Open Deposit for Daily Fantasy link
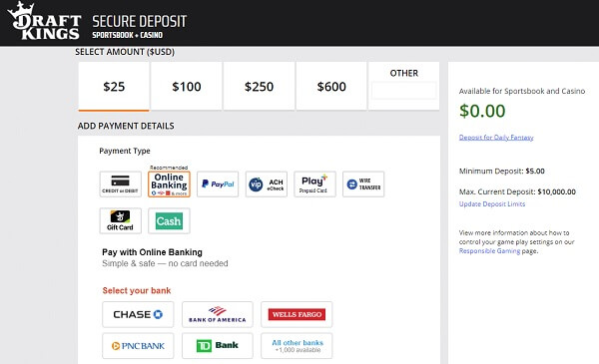599x364 pixels. 496,138
